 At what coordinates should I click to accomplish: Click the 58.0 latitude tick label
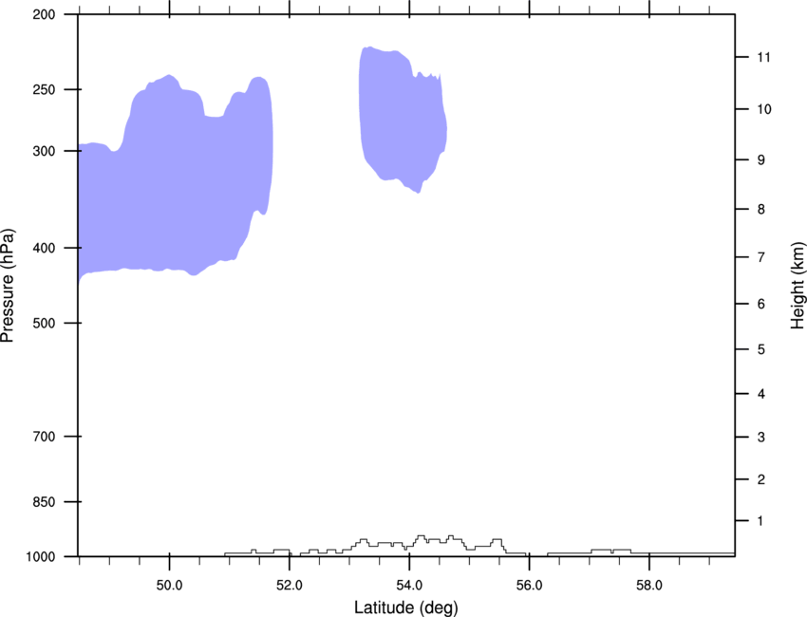[649, 585]
